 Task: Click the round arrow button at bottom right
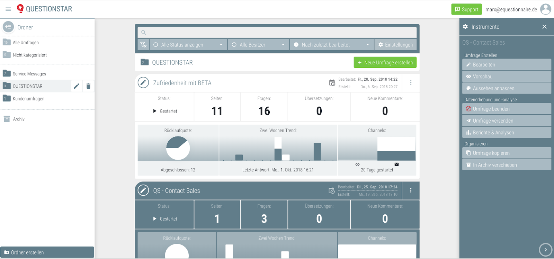(x=546, y=250)
